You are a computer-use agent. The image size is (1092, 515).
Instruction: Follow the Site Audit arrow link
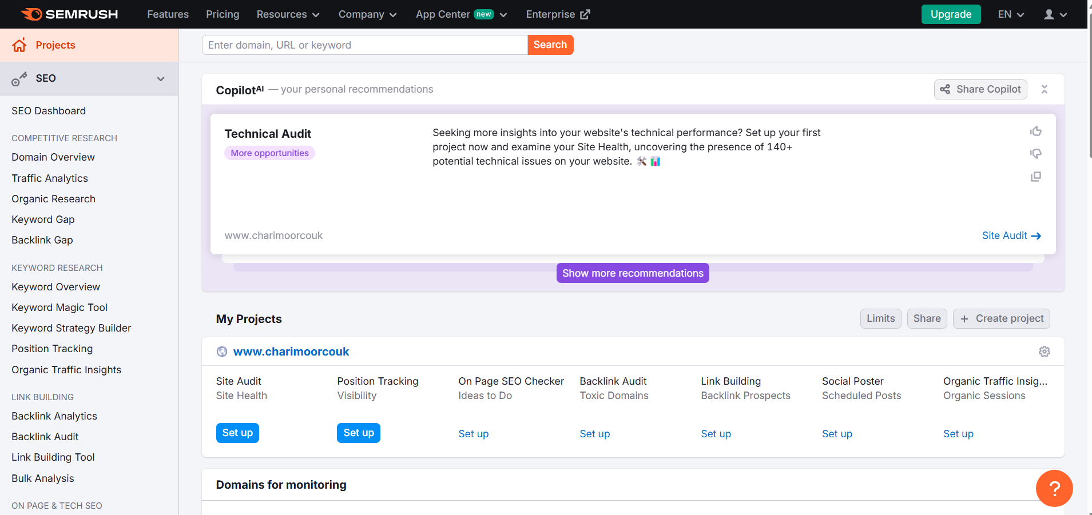point(1011,235)
